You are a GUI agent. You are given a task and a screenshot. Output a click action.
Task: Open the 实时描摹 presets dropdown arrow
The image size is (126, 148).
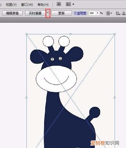coord(48,13)
